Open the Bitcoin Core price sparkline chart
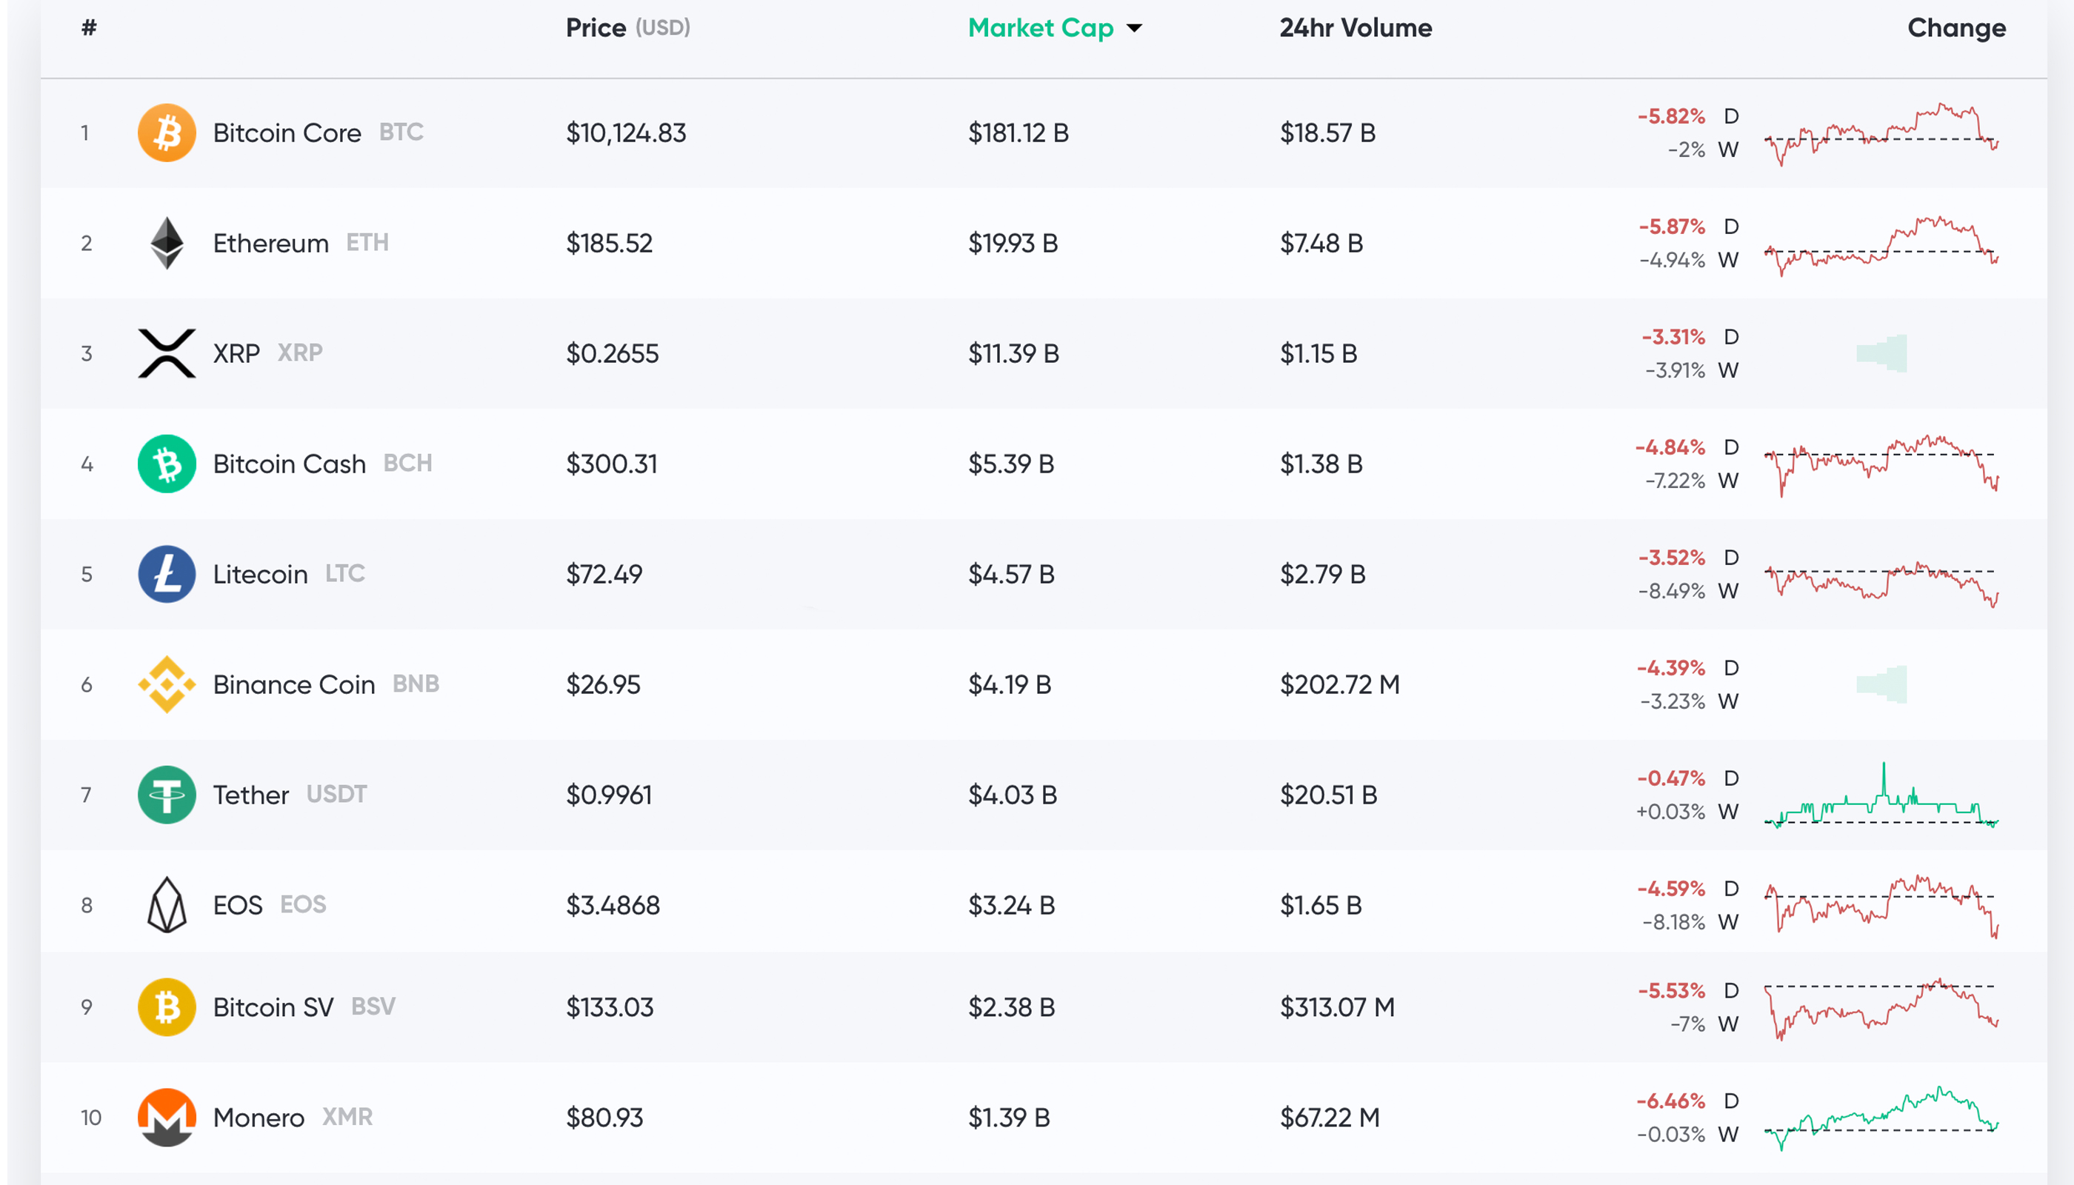 1880,133
